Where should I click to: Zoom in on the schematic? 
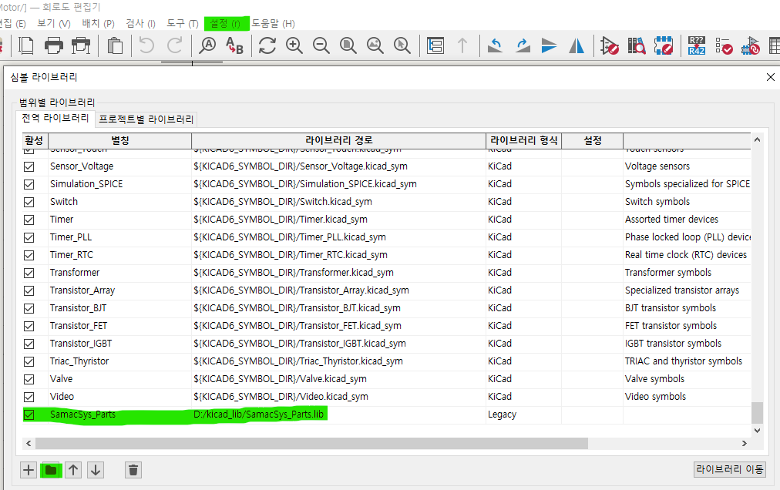(x=294, y=45)
